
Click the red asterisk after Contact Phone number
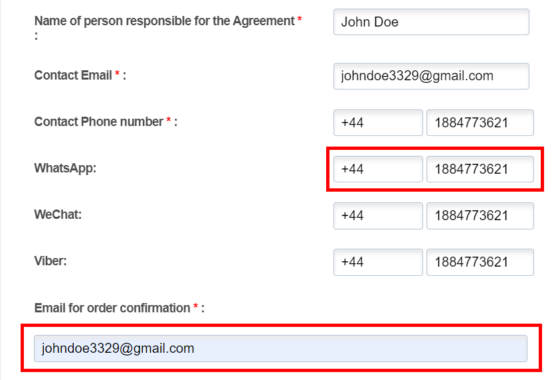(x=169, y=121)
